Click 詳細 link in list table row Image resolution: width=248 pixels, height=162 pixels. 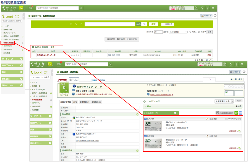[209, 55]
